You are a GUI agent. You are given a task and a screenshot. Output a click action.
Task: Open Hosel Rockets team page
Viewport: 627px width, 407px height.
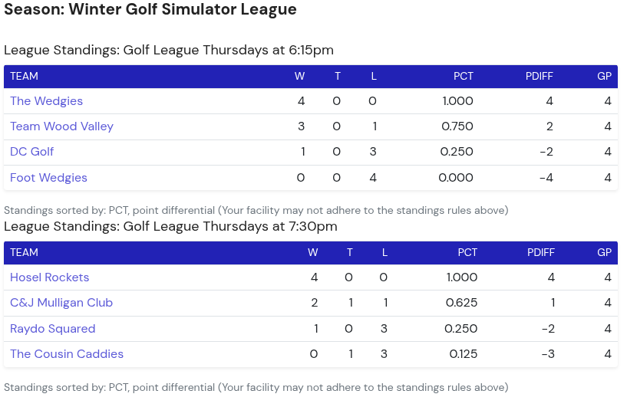coord(49,277)
